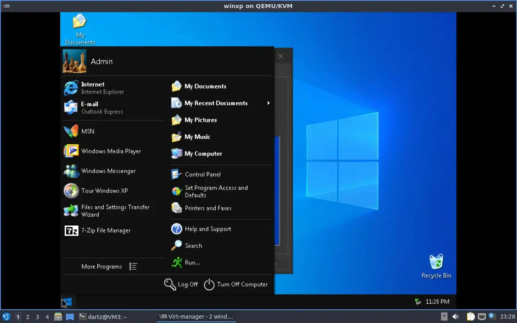Viewport: 517px width, 323px height.
Task: Click the host tray eject icon
Action: click(444, 317)
